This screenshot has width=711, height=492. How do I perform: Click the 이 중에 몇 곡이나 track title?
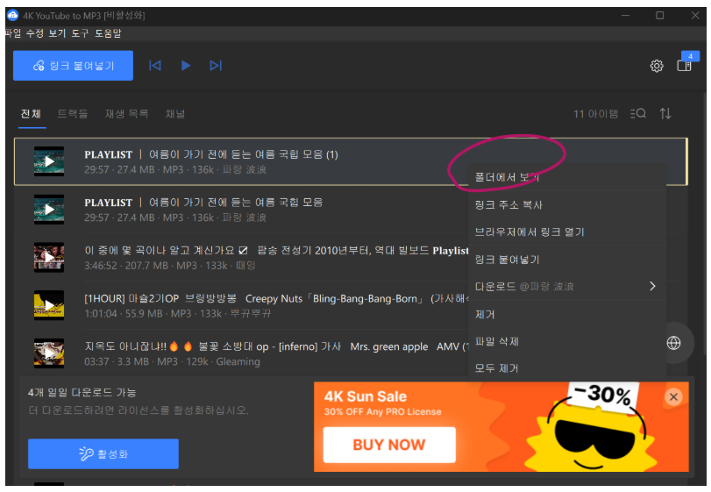click(277, 251)
